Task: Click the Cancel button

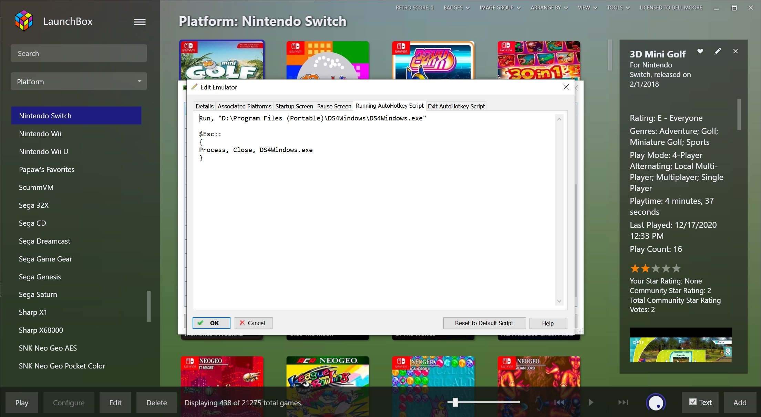Action: click(x=253, y=323)
